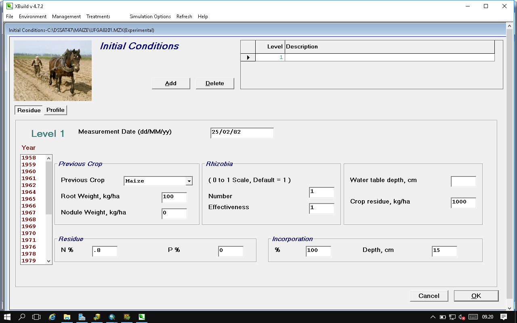Select the Level 1 row arrow marker
Screen dimensions: 517x323
248,58
